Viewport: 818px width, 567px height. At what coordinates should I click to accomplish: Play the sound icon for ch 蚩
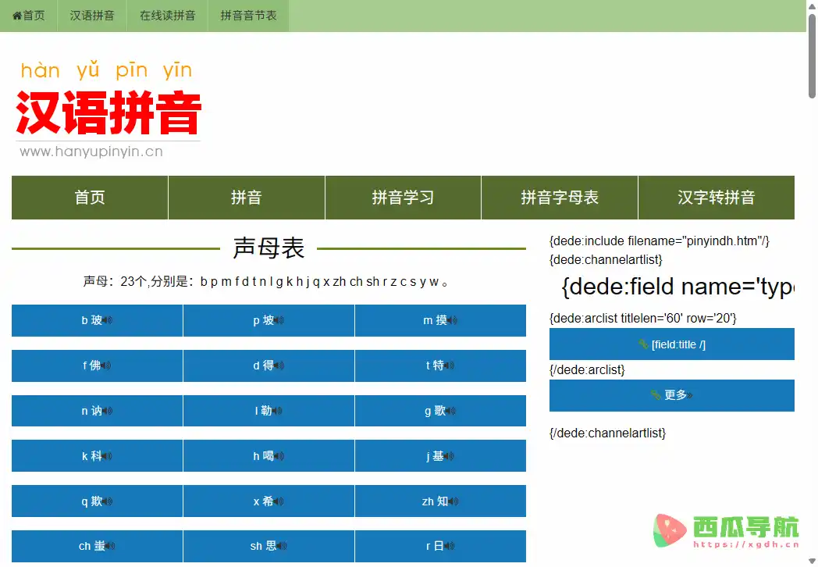pyautogui.click(x=110, y=546)
